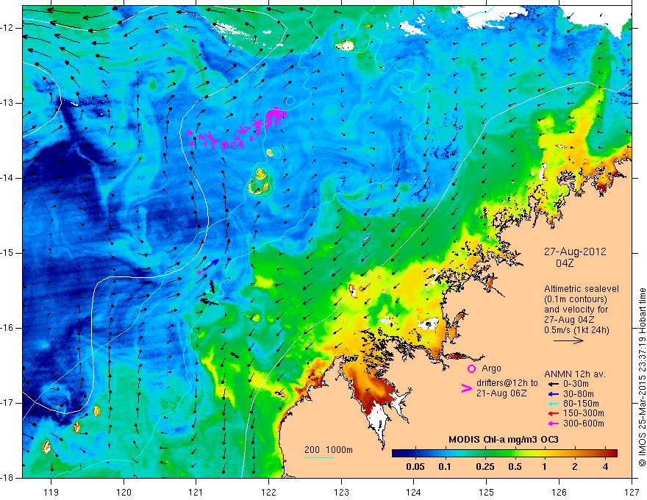This screenshot has width=647, height=500.
Task: Click the Altimetric sealevel caption text
Action: 581,309
